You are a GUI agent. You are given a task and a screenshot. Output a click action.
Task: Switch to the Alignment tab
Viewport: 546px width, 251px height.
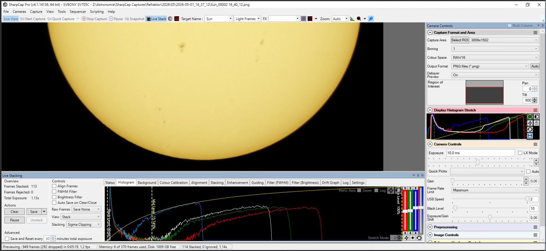pos(199,182)
